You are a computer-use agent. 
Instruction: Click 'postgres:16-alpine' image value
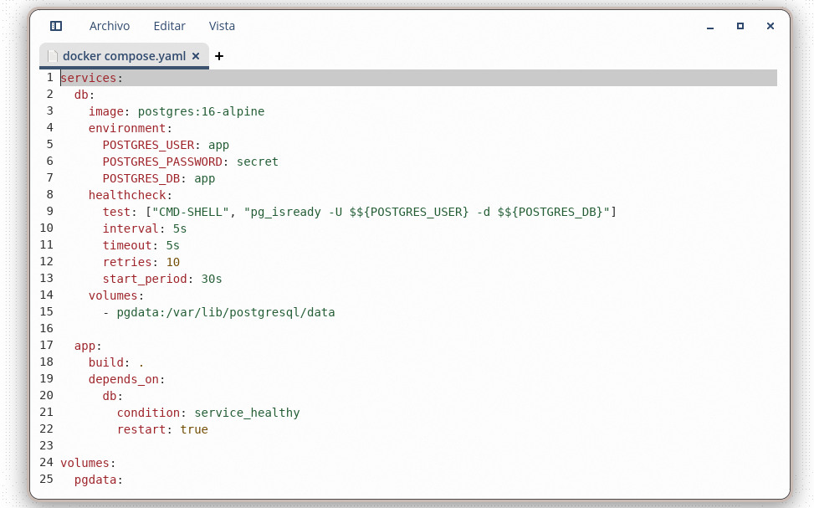coord(201,111)
